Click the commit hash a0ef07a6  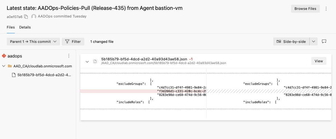pos(14,17)
